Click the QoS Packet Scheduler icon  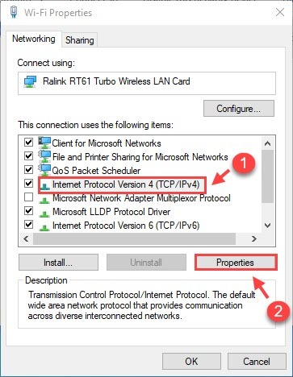point(44,170)
